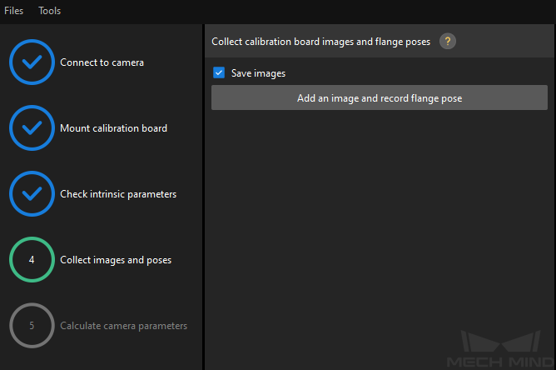Open the Tools menu
The image size is (556, 370).
50,11
